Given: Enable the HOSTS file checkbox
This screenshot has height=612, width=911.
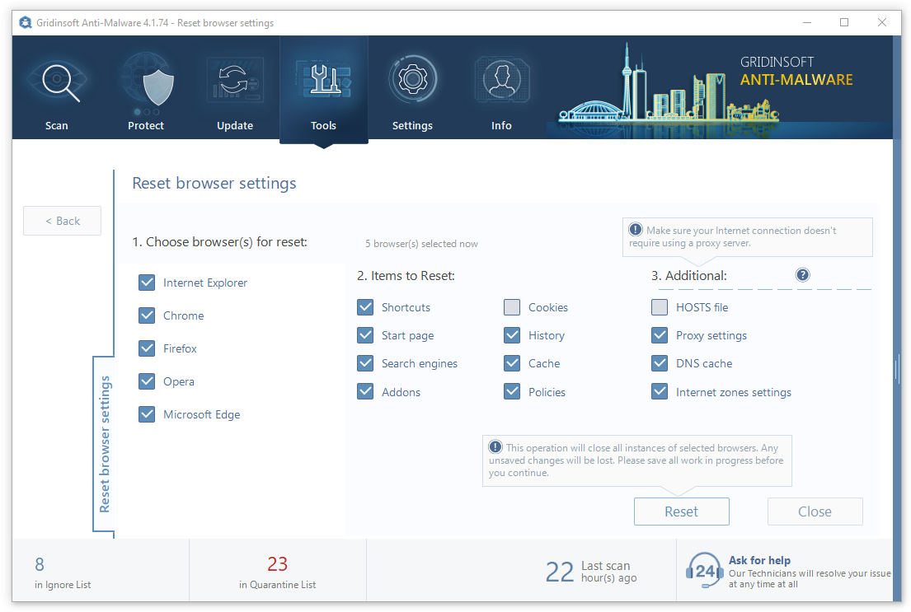Looking at the screenshot, I should coord(660,307).
